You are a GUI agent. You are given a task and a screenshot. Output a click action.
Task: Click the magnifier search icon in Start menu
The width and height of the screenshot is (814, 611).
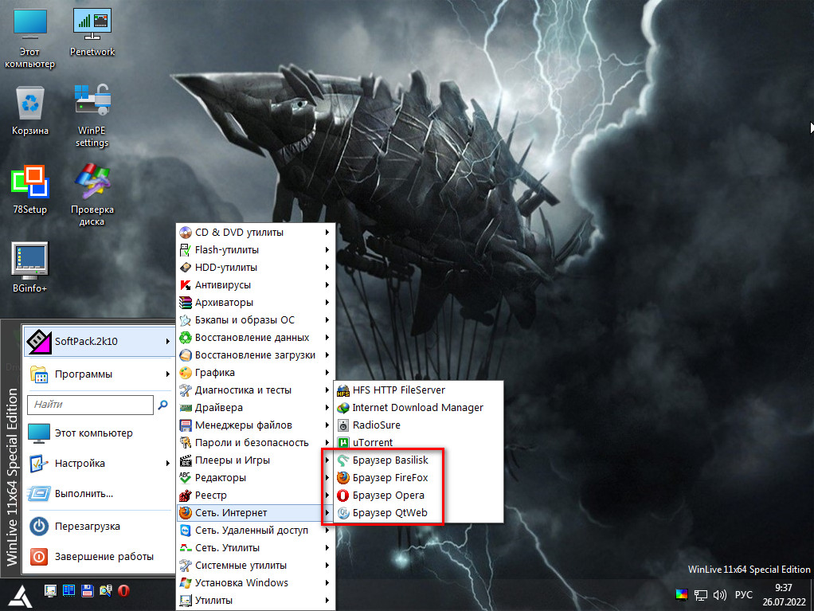pyautogui.click(x=163, y=405)
